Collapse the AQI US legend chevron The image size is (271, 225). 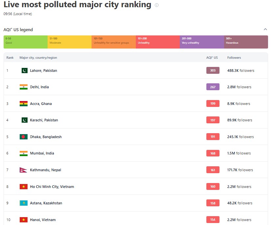(x=265, y=30)
